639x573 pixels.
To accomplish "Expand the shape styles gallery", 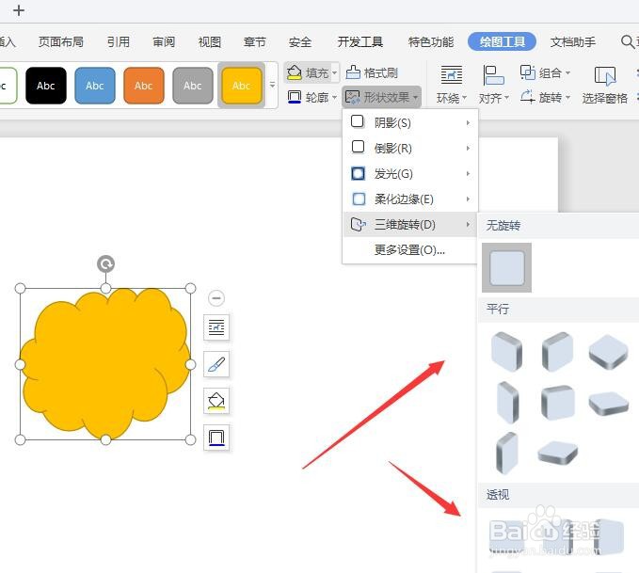I will tap(272, 86).
